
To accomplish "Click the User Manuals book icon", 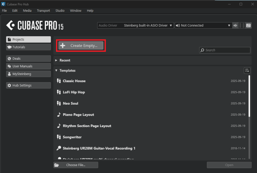I will 9,66.
